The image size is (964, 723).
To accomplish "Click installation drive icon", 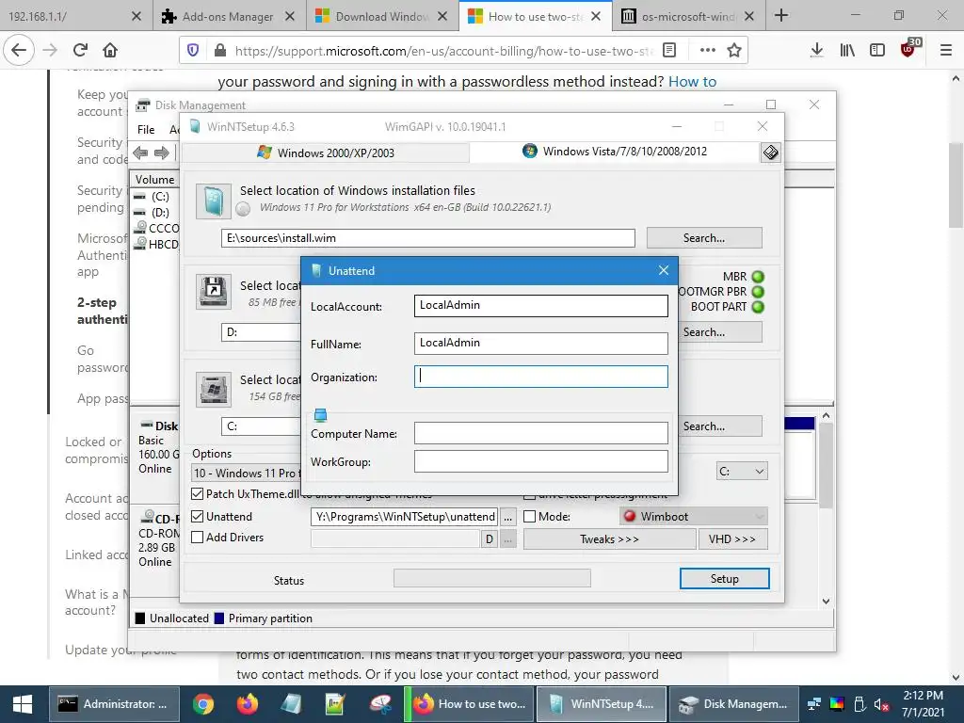I will coord(214,389).
